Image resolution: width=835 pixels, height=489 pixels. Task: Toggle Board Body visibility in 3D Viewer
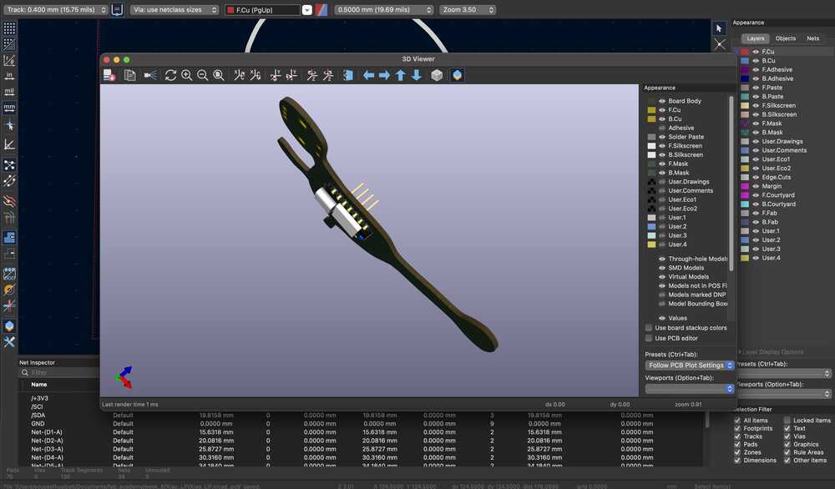coord(662,101)
